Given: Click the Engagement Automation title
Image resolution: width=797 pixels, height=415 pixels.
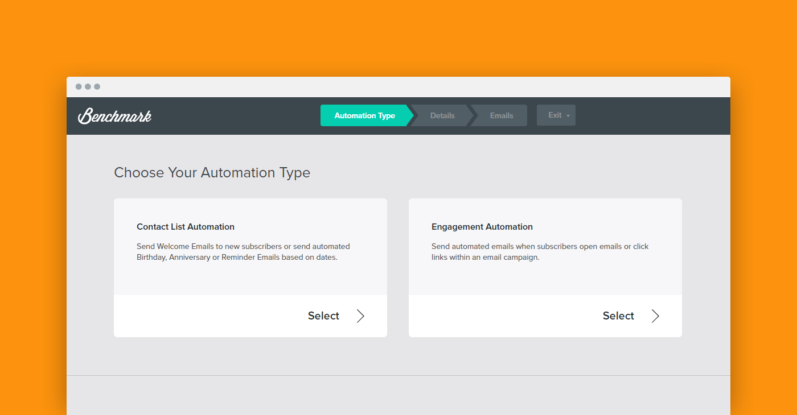Looking at the screenshot, I should pyautogui.click(x=482, y=227).
